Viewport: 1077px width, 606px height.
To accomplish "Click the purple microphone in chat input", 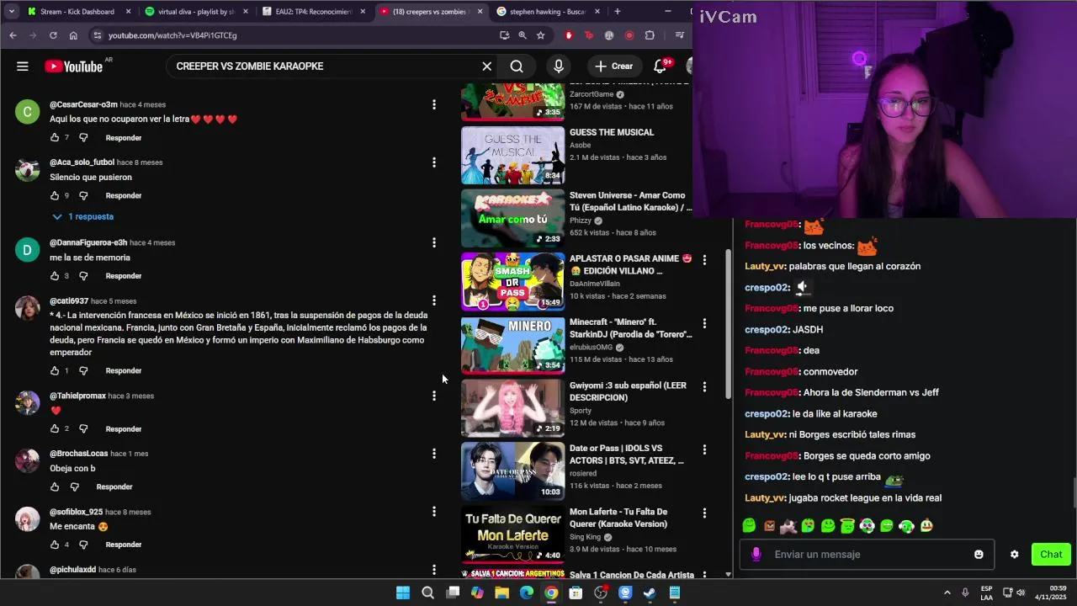I will coord(756,554).
